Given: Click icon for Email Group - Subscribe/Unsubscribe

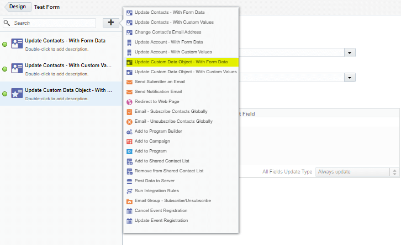Looking at the screenshot, I should [129, 201].
